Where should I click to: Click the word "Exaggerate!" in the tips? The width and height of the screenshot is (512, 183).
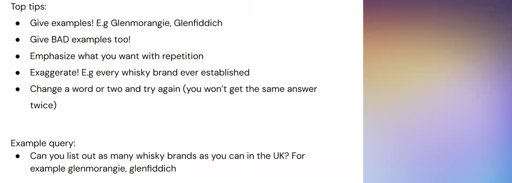(54, 72)
